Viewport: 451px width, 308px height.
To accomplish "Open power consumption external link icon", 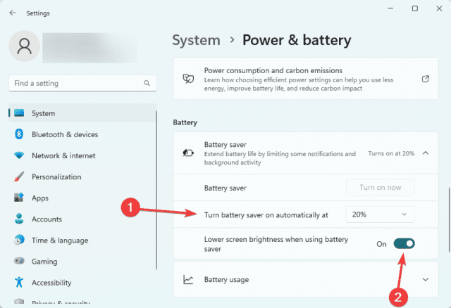I will 425,79.
